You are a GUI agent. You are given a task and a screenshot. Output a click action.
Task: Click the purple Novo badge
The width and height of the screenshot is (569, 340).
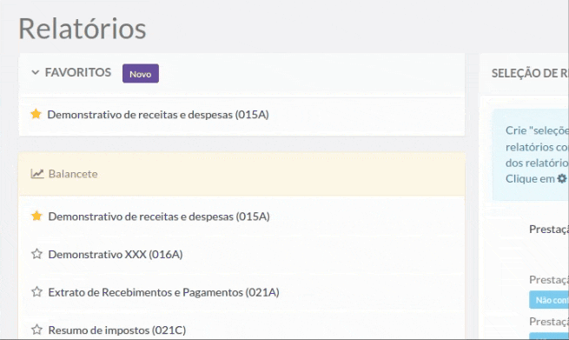point(141,73)
